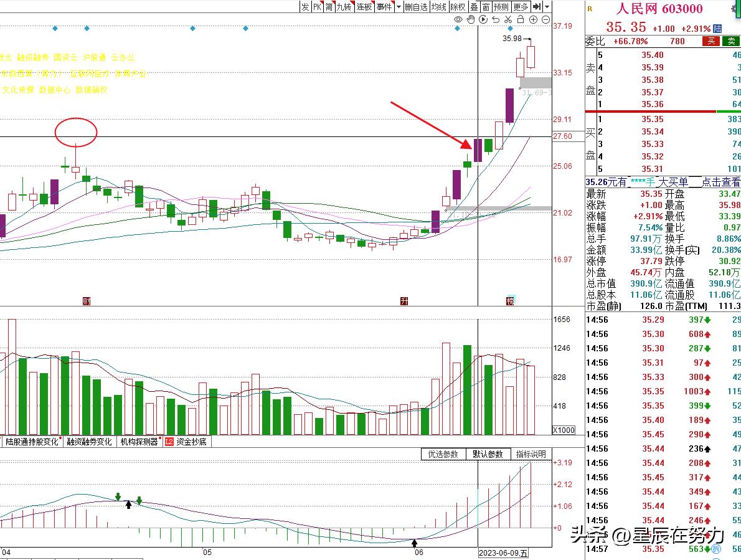This screenshot has width=741, height=560.
Task: Click the buy level 1 price 35.35
Action: click(x=652, y=119)
